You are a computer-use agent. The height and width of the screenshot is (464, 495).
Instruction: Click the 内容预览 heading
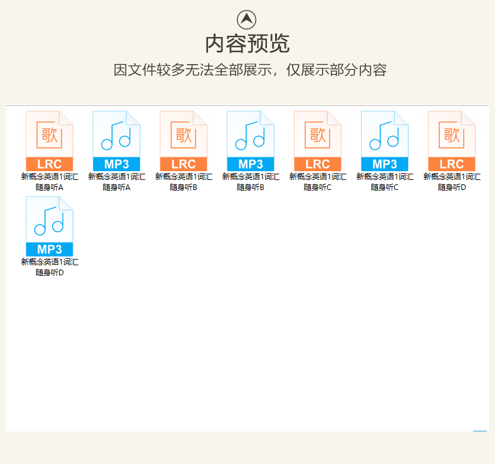(247, 44)
